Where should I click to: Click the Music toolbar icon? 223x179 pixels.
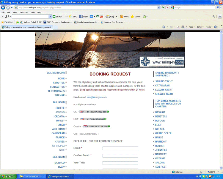(x=121, y=17)
